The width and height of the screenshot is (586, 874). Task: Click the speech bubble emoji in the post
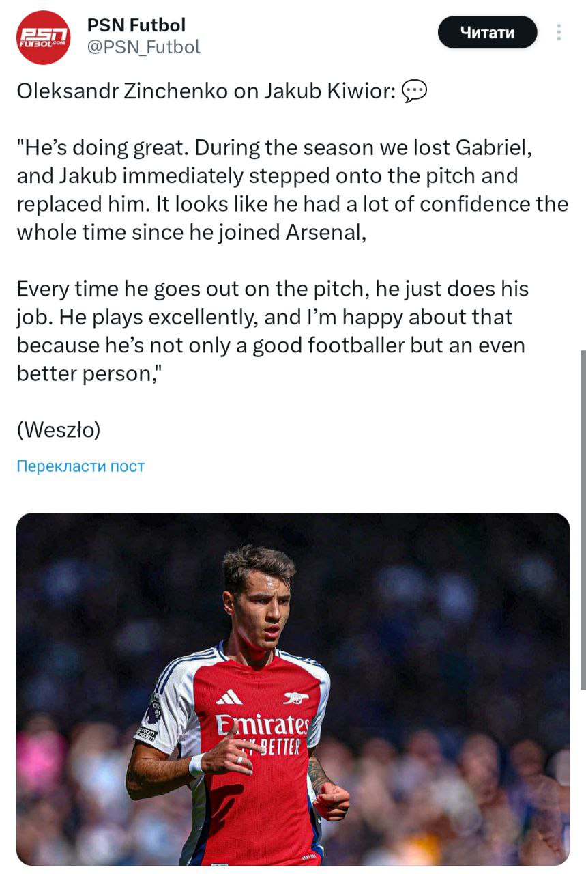pos(414,91)
